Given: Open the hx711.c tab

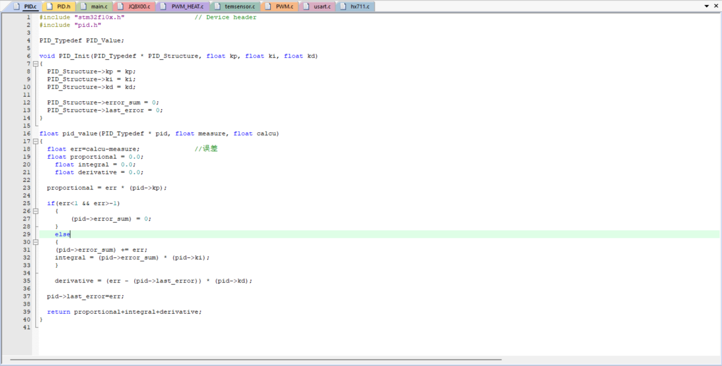Looking at the screenshot, I should [x=355, y=6].
